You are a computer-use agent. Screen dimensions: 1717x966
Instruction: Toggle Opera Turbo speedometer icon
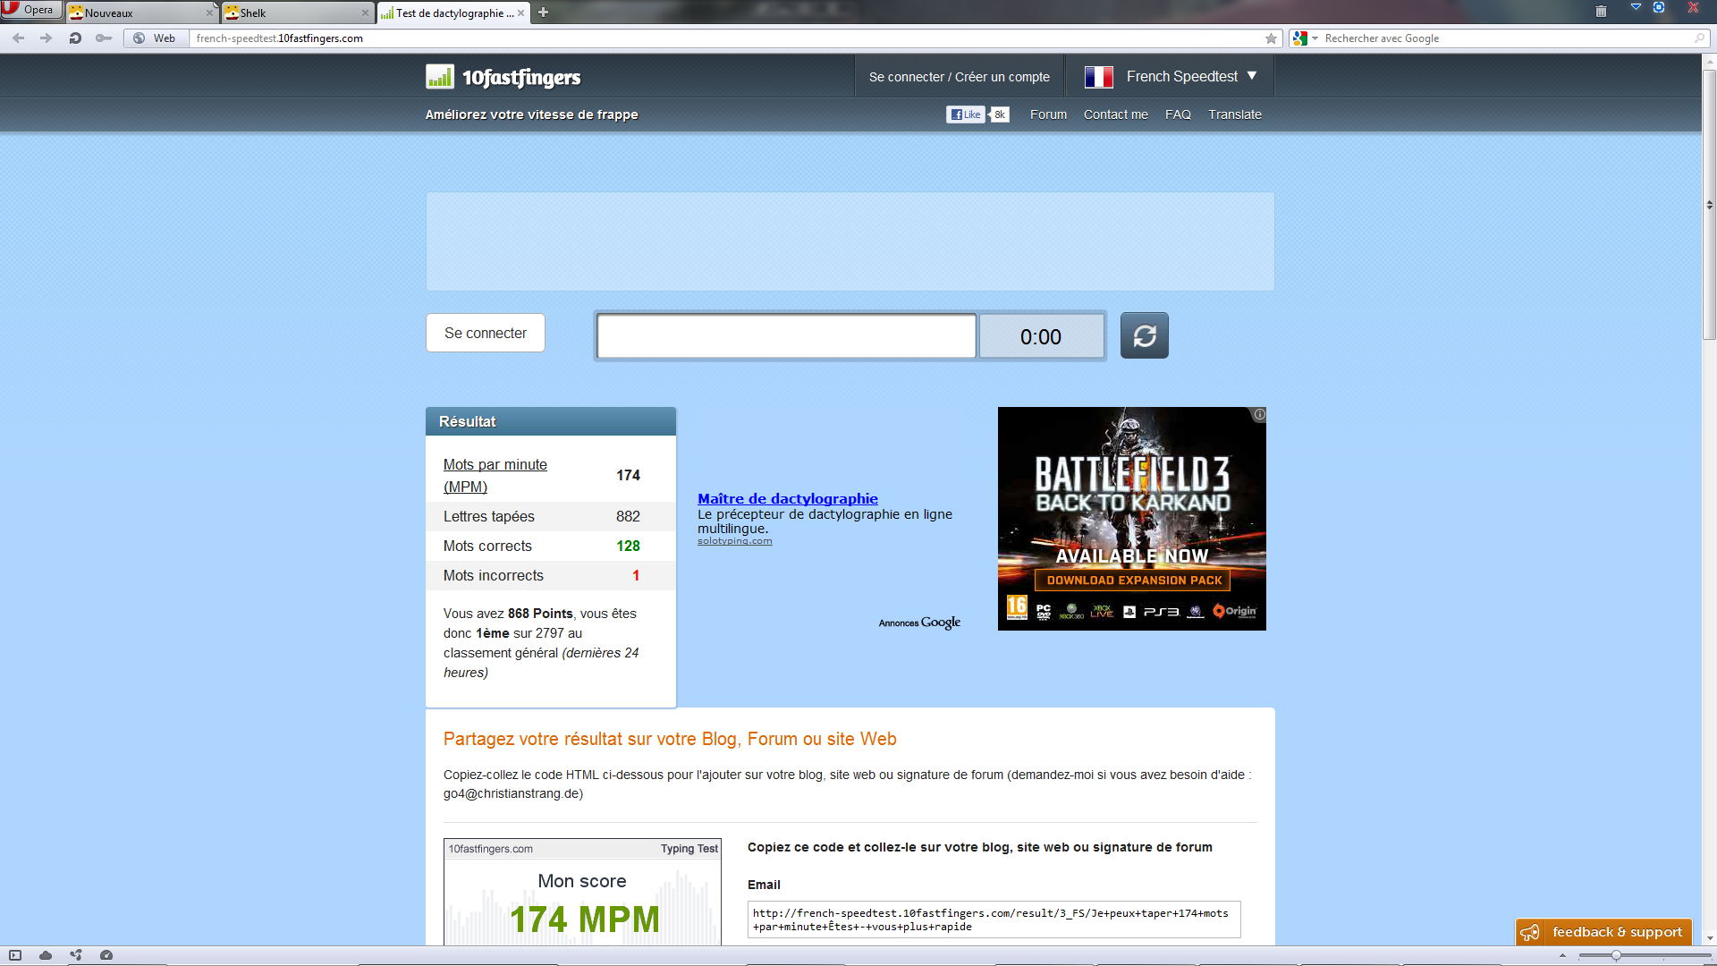106,955
